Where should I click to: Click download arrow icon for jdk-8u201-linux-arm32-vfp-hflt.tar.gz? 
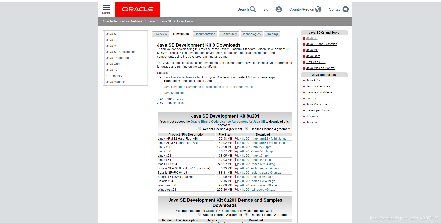click(236, 139)
